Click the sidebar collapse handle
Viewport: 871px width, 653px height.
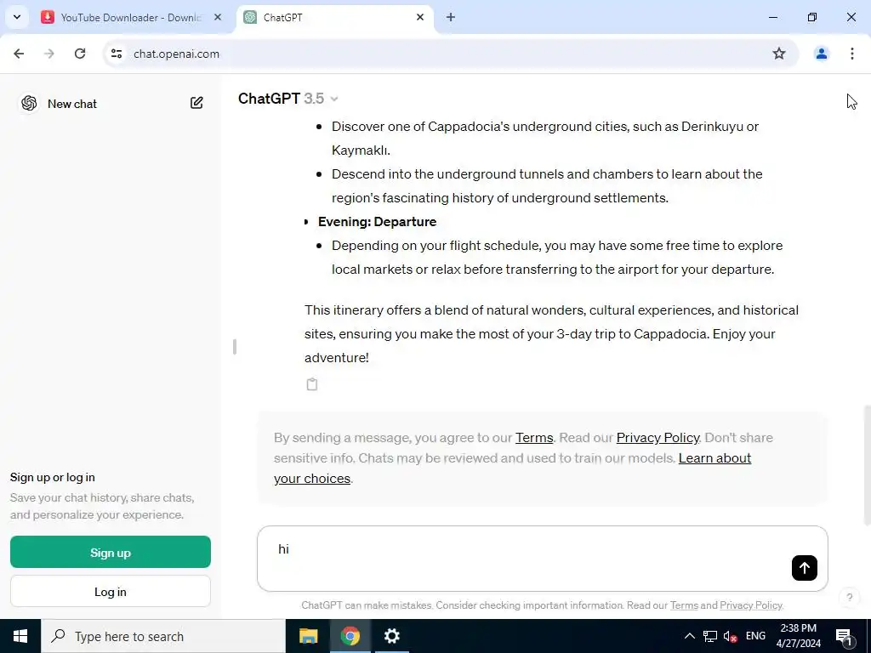pos(235,347)
